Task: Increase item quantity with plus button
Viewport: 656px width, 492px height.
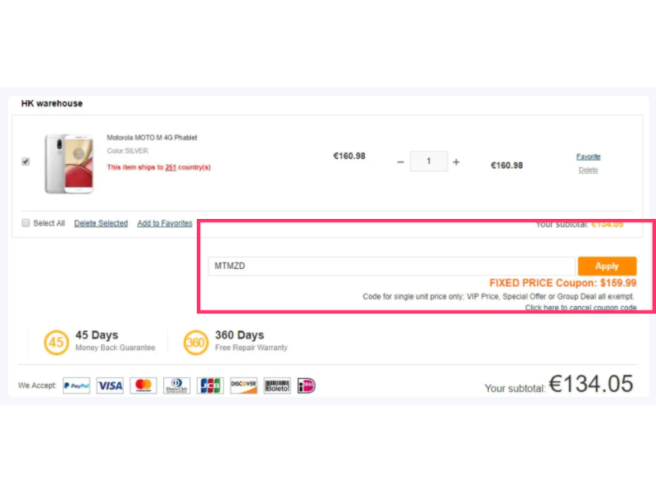Action: click(x=456, y=162)
